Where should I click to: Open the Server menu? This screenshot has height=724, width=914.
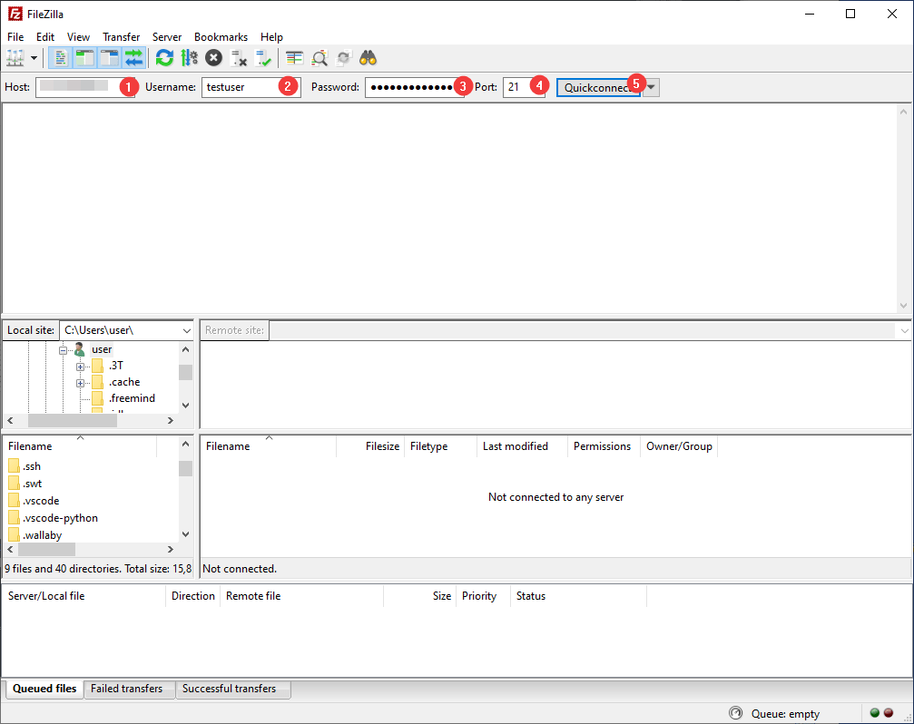167,36
